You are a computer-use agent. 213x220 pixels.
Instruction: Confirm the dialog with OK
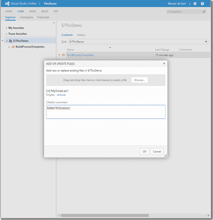(x=145, y=151)
